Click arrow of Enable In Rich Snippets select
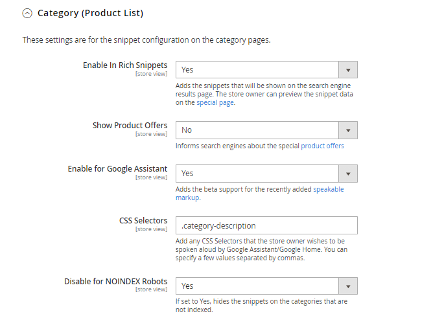 pos(348,69)
